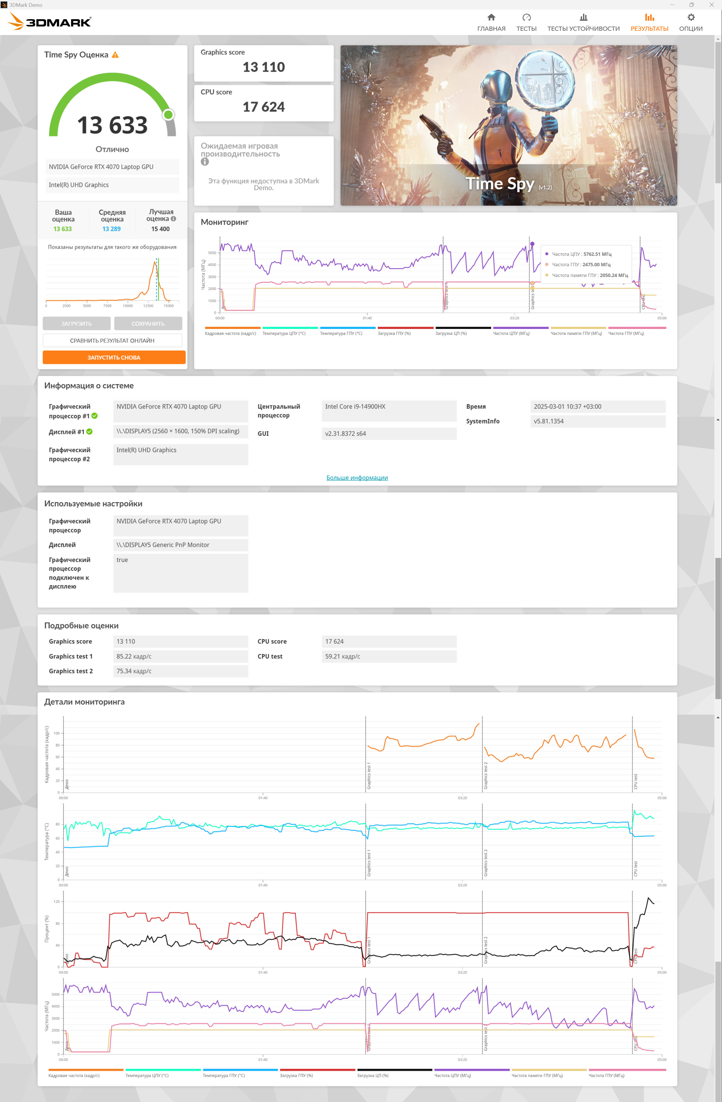Click the Больше информации link
Screen dimensions: 722x1102
pos(357,478)
